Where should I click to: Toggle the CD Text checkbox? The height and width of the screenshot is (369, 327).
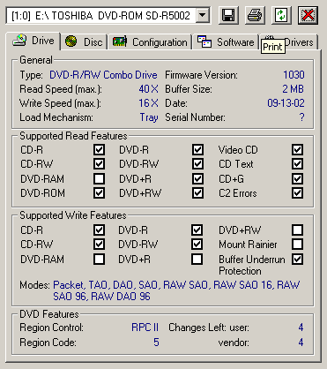(x=297, y=163)
